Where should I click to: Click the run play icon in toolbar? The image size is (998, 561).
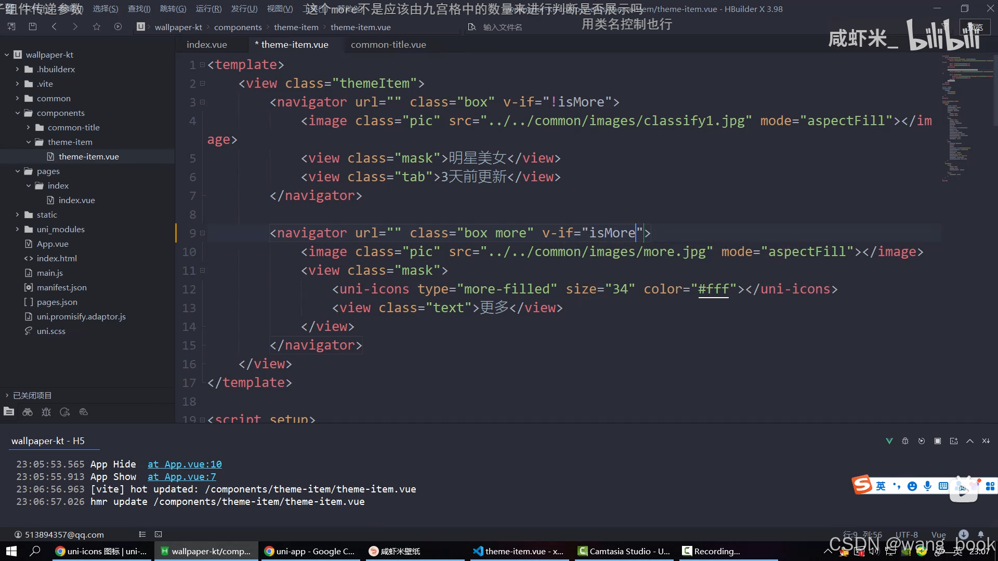118,26
